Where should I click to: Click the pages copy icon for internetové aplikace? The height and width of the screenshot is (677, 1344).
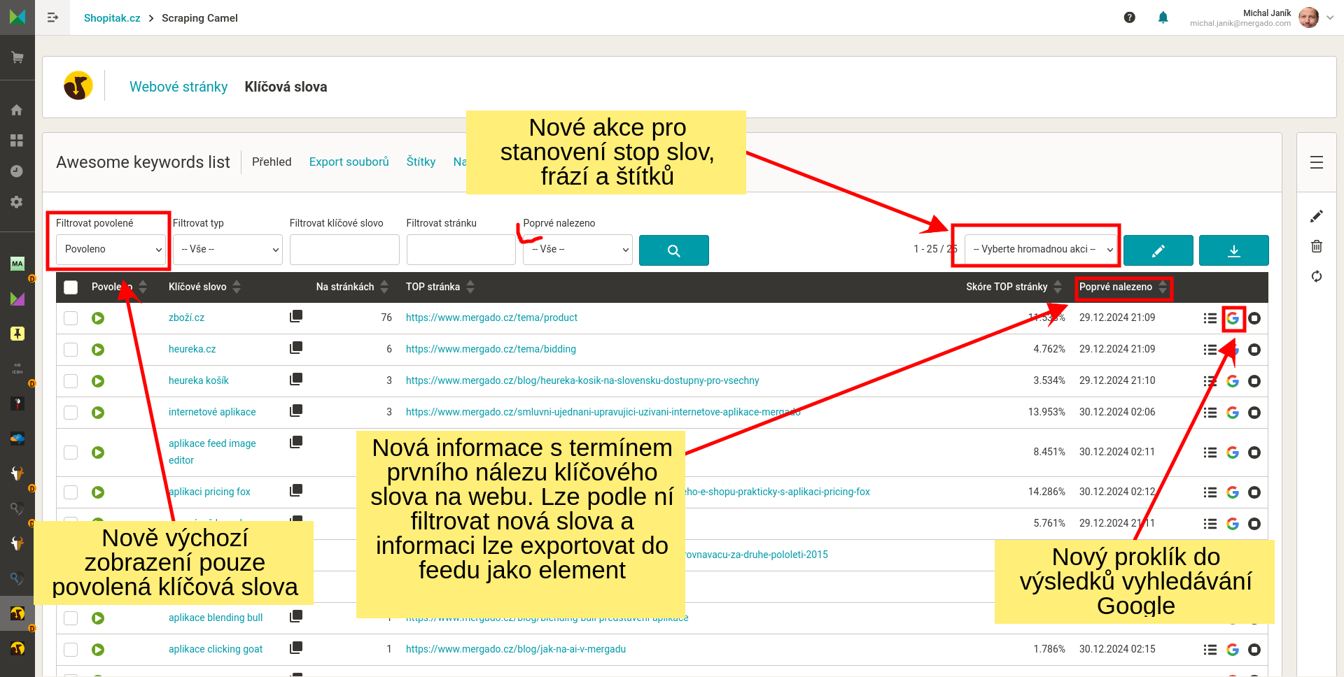click(296, 411)
